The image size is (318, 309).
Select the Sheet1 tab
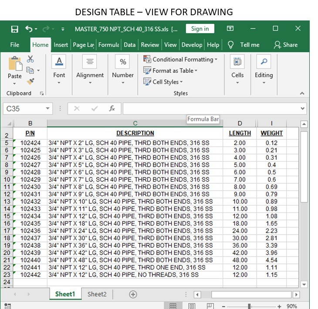[x=65, y=294]
